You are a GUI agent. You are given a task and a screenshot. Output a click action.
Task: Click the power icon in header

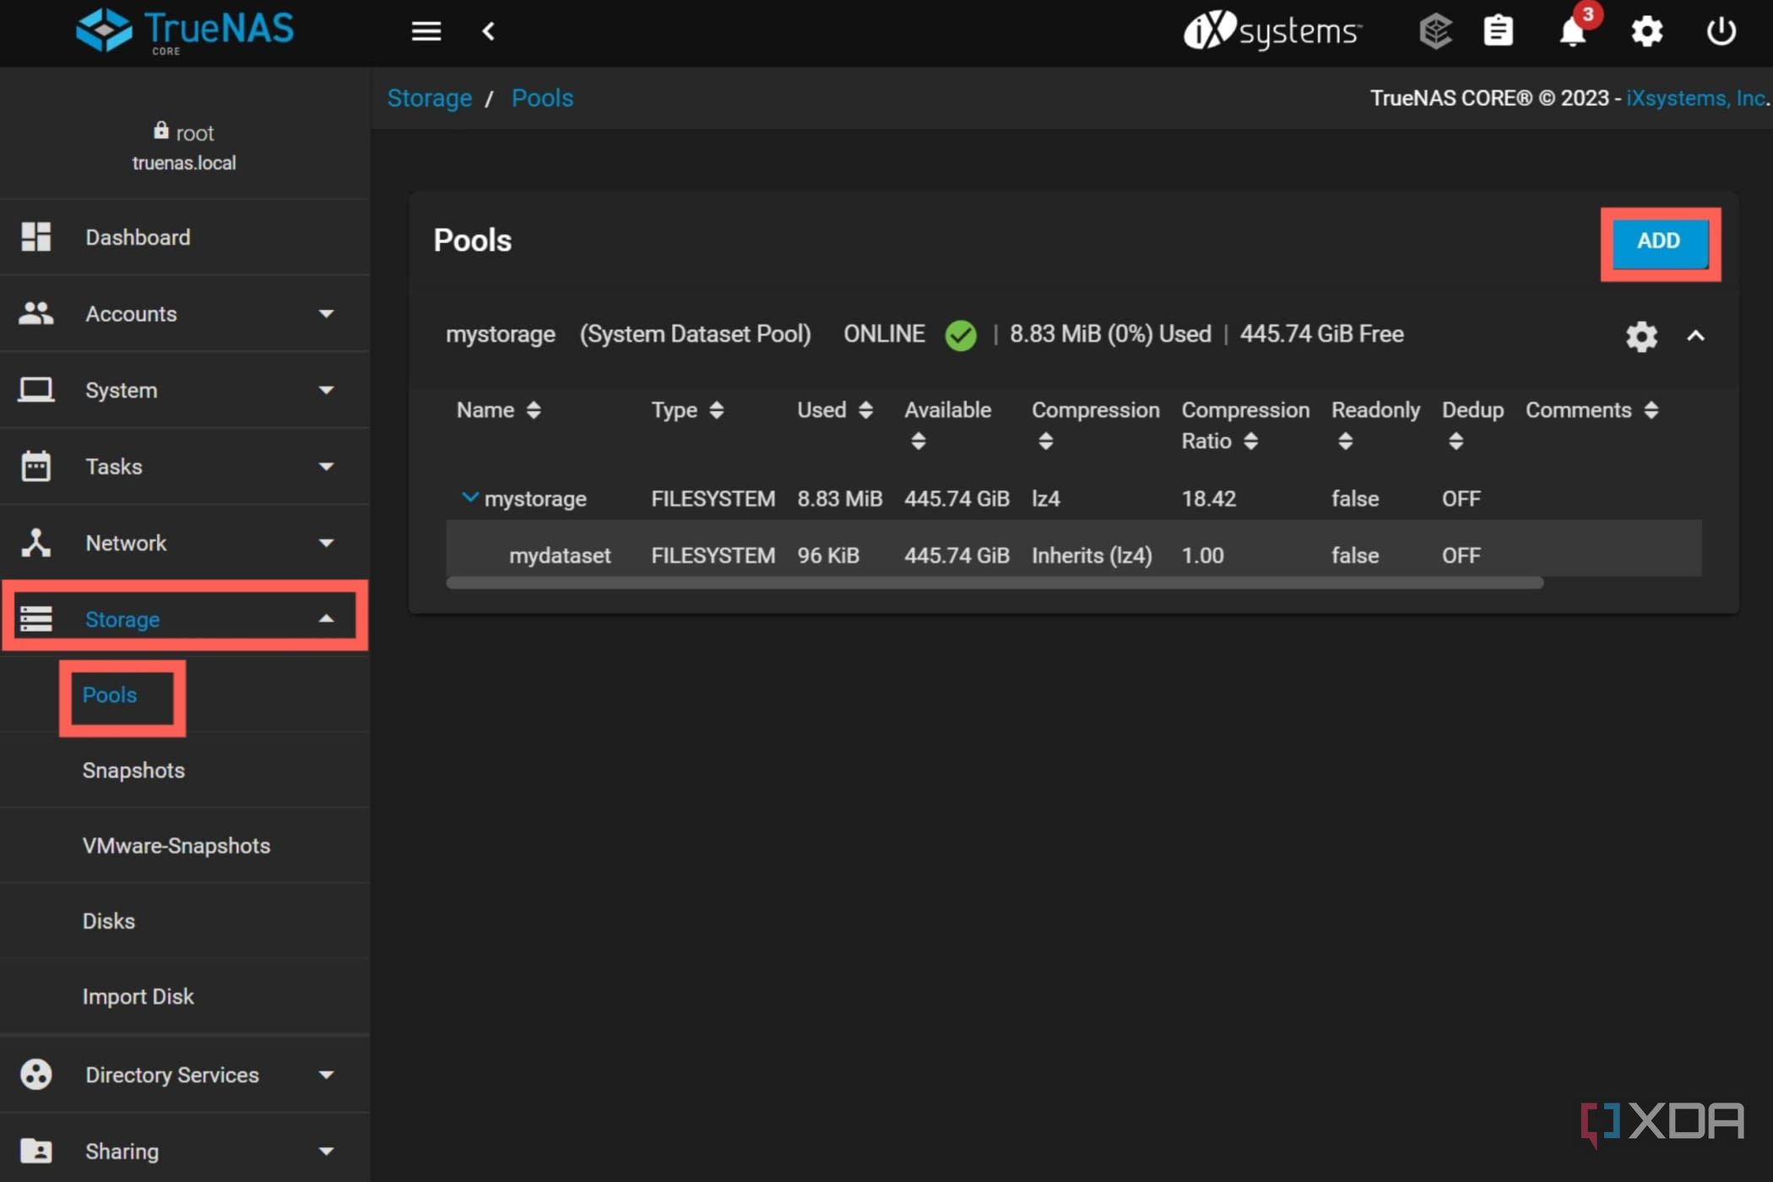[1721, 31]
